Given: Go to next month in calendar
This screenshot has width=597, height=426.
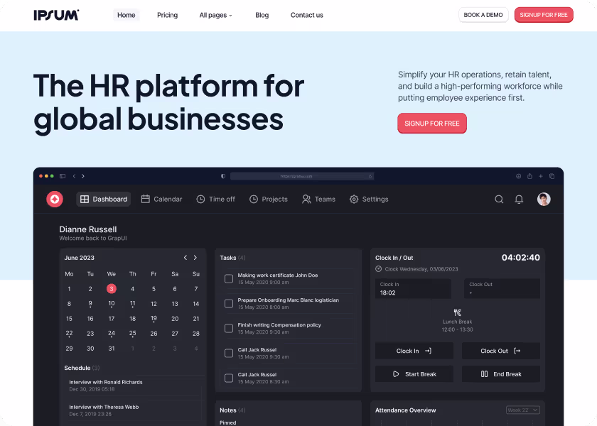Looking at the screenshot, I should tap(195, 258).
